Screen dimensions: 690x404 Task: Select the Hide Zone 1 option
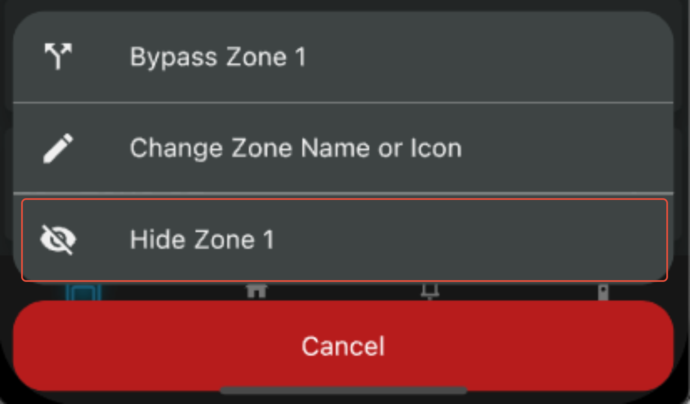202,240
